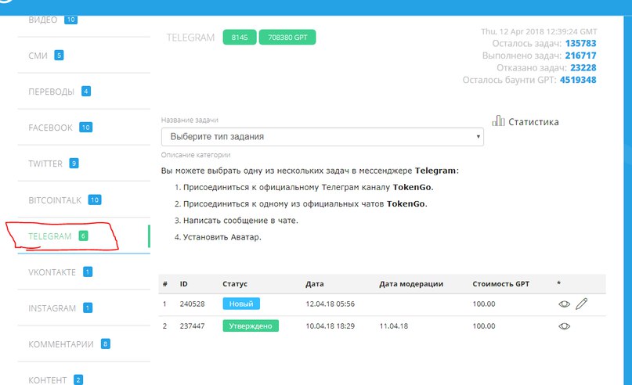The image size is (632, 385).
Task: Open the ПЕРЕВОДЫ category
Action: pyautogui.click(x=51, y=92)
